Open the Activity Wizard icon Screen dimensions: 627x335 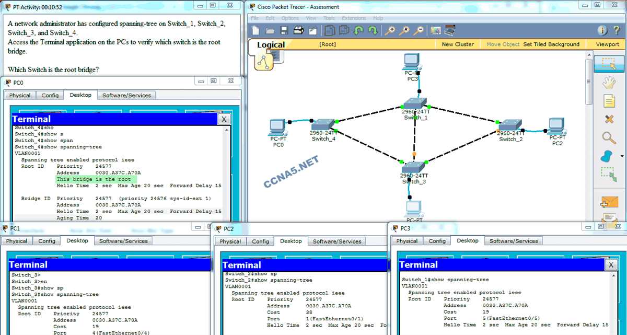coord(312,30)
